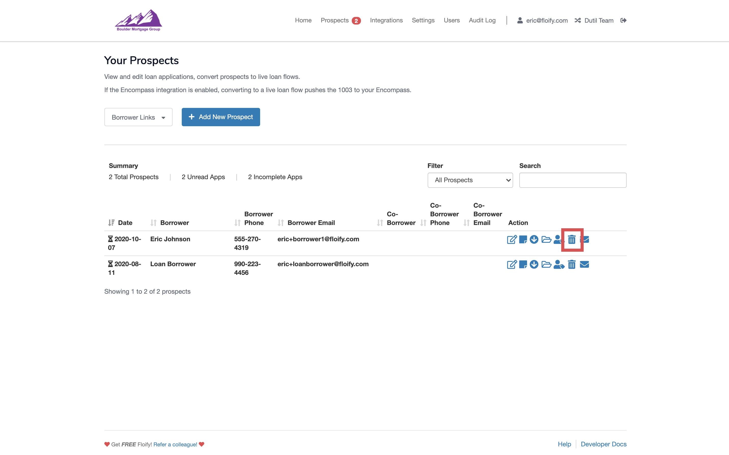Click phone number 990-223-4456
Image resolution: width=729 pixels, height=455 pixels.
247,268
